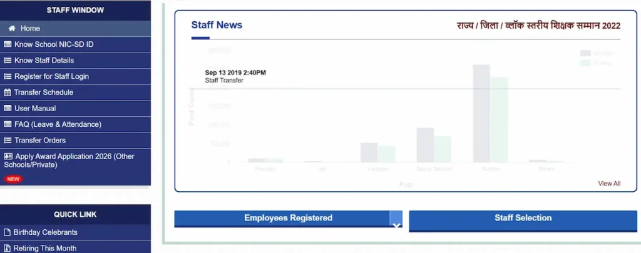Open the Transfer Schedule link
The width and height of the screenshot is (641, 253).
pyautogui.click(x=75, y=92)
